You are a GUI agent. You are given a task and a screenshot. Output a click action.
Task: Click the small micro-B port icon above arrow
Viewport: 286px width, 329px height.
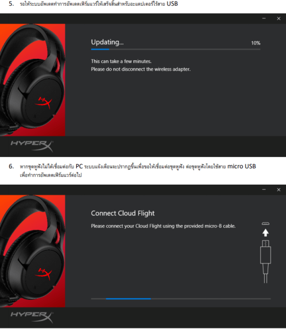pyautogui.click(x=266, y=224)
